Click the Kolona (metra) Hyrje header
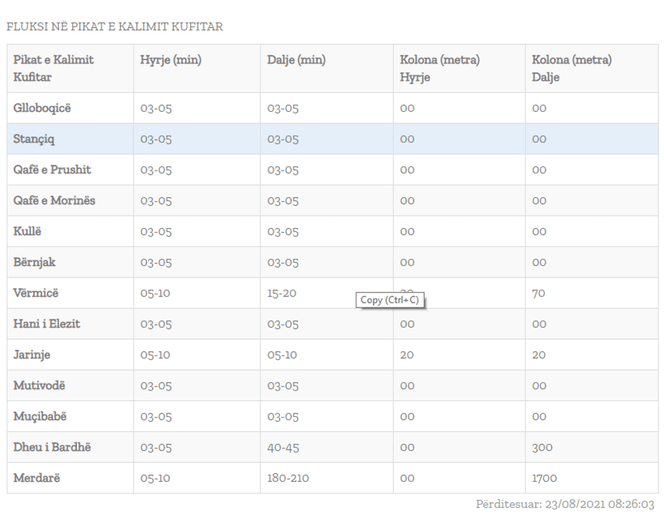664x532 pixels. [x=440, y=68]
